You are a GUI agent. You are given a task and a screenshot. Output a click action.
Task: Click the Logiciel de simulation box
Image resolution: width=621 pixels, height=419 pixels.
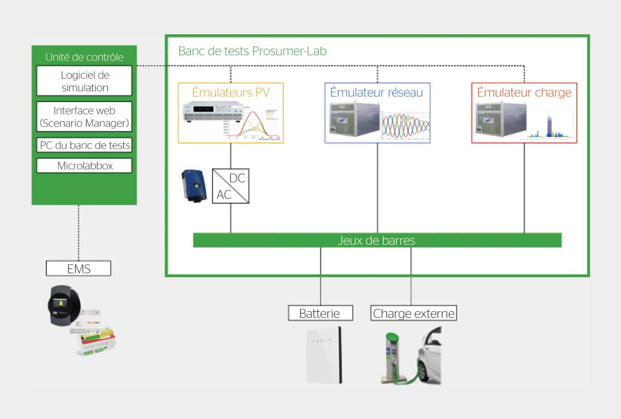click(x=84, y=81)
